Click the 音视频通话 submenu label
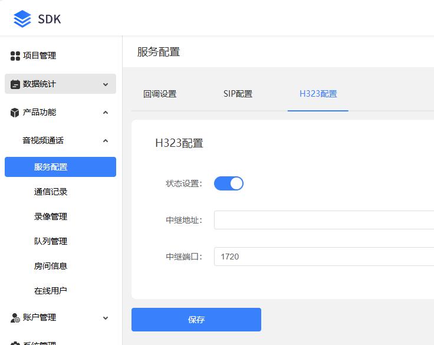The height and width of the screenshot is (345, 434). (43, 141)
